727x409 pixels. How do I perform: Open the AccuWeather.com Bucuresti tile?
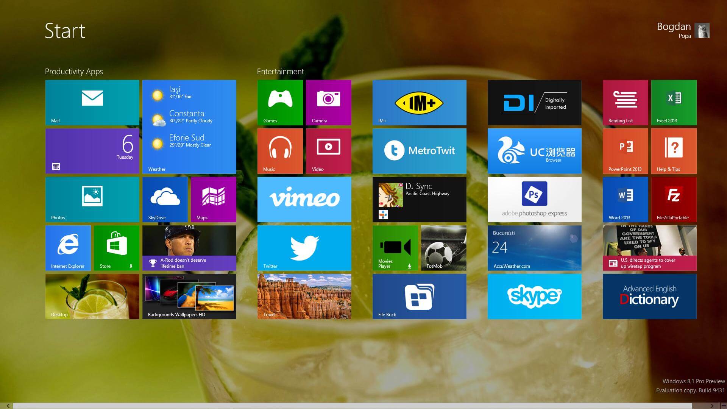pos(535,248)
